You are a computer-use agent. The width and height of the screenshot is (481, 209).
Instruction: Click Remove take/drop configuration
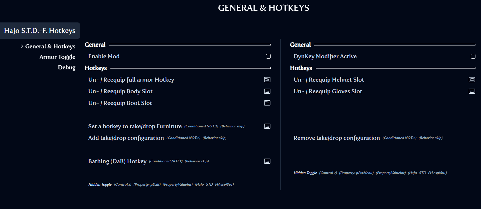pyautogui.click(x=337, y=138)
